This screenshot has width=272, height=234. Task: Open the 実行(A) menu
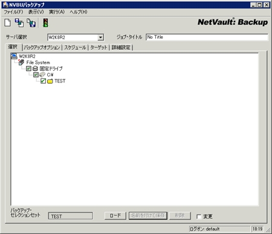tap(57, 12)
